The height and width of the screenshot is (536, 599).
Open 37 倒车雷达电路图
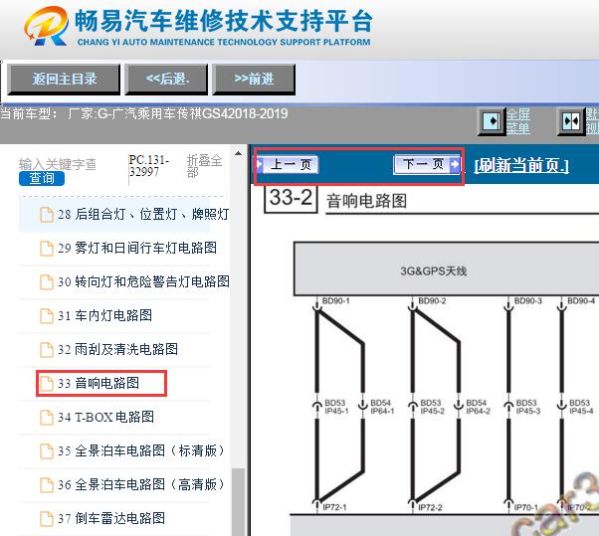tap(111, 518)
